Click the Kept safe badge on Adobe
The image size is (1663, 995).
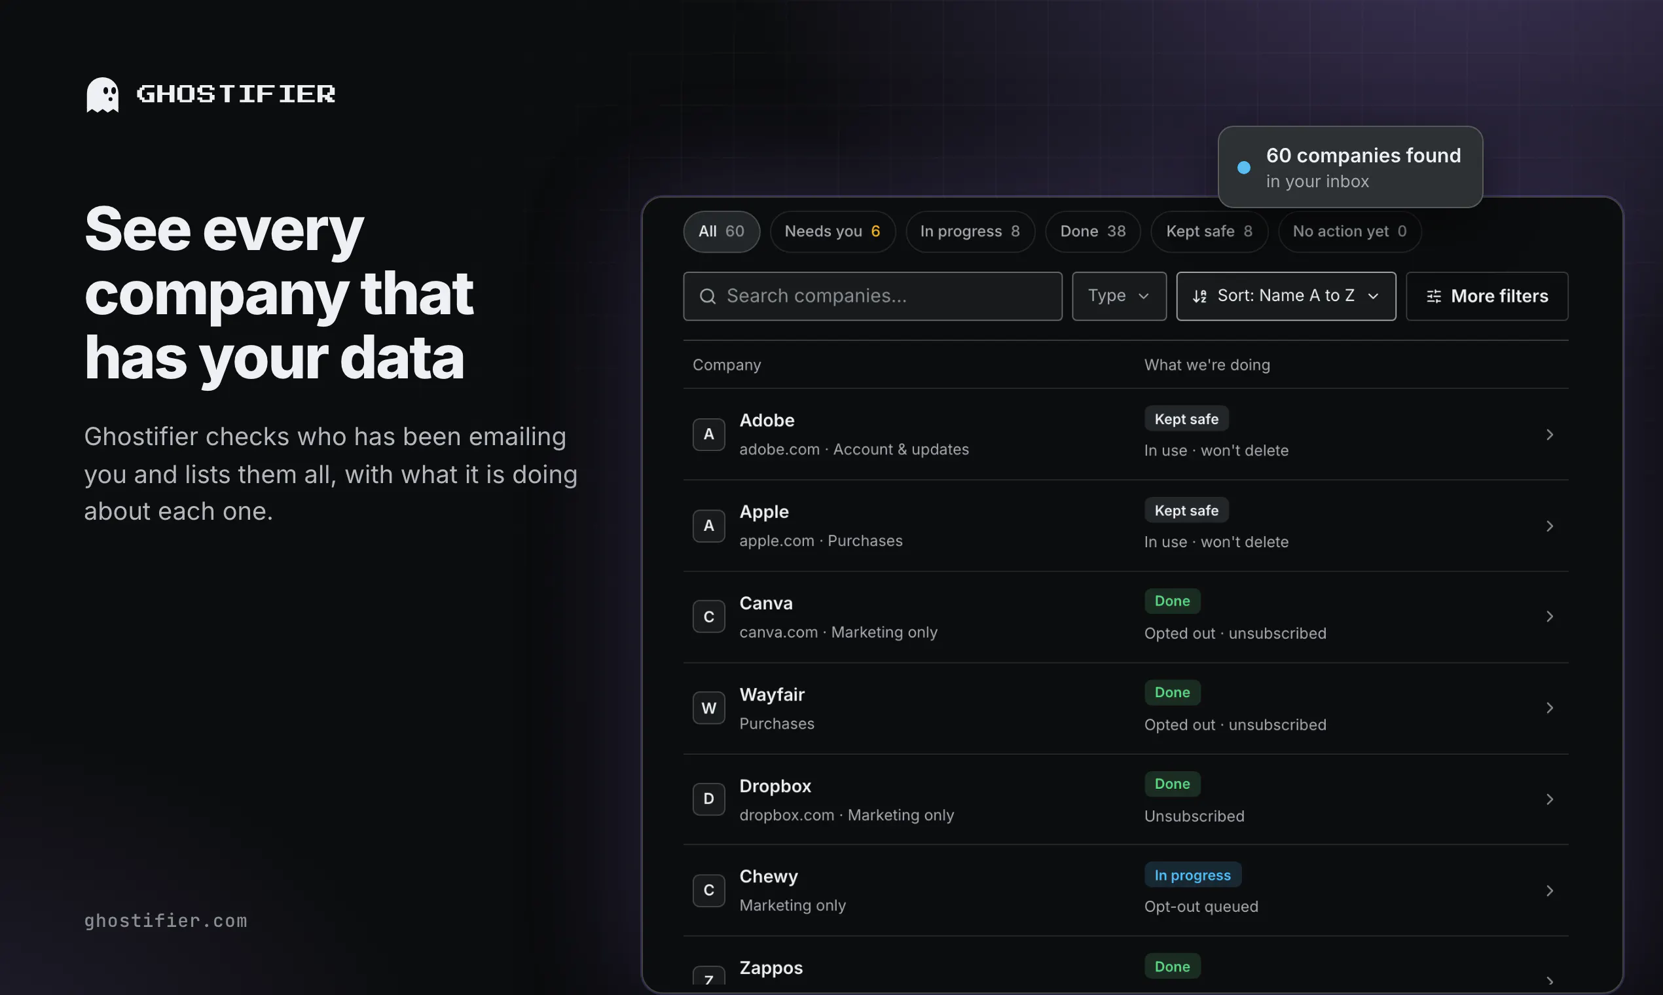1186,419
